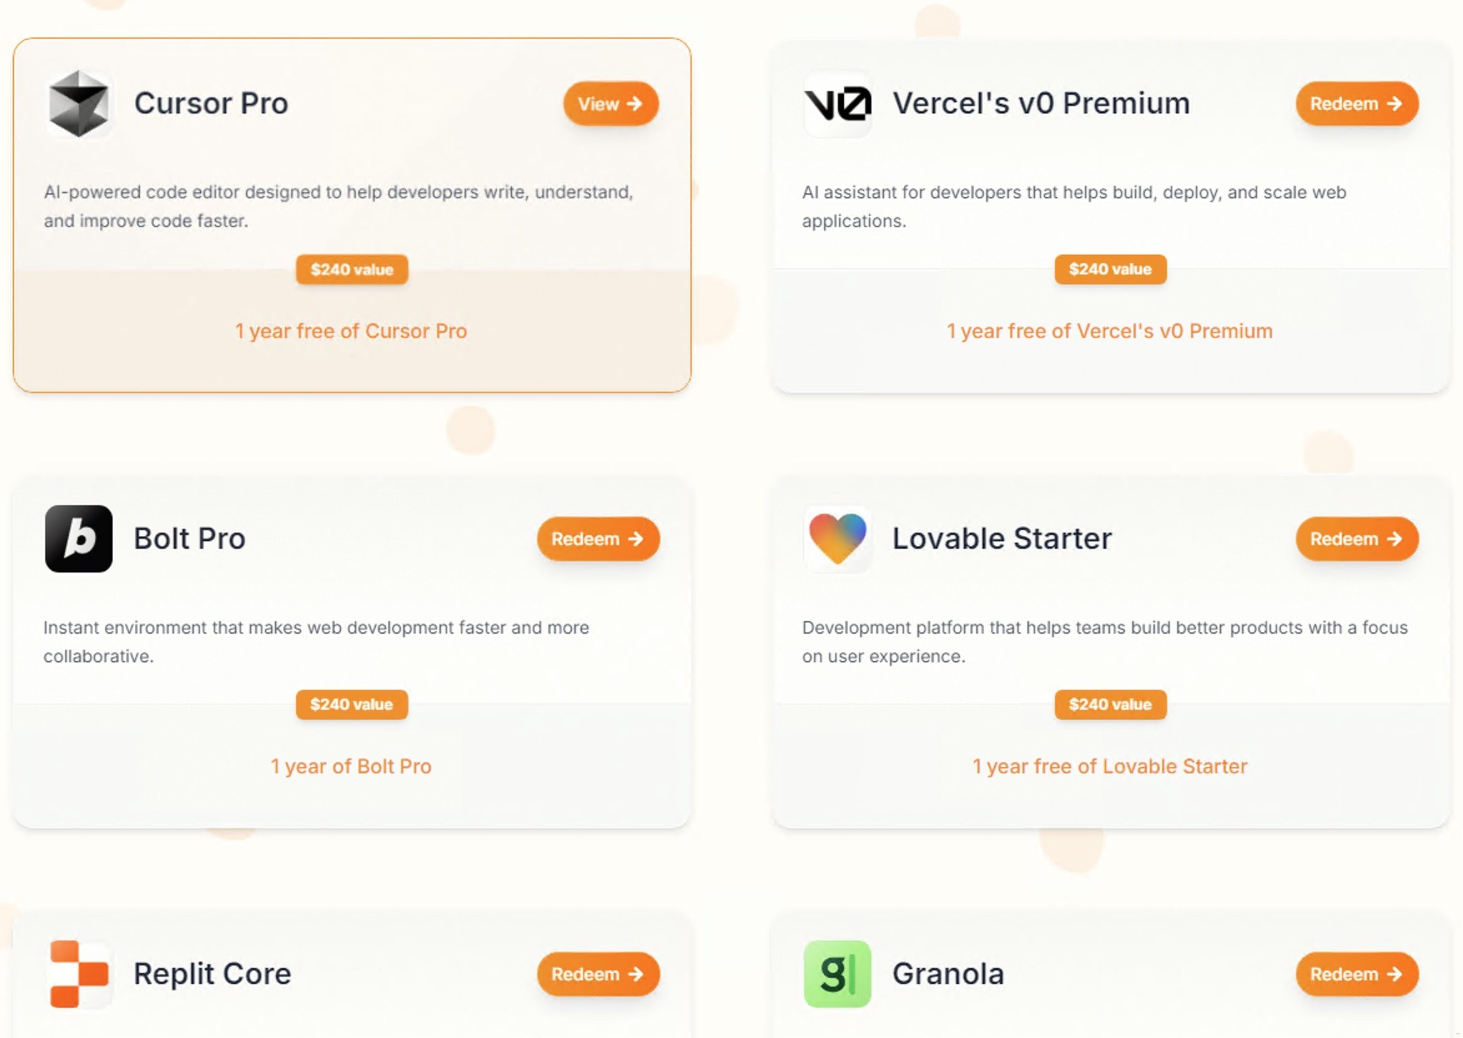Redeem the Bolt Pro perk
The height and width of the screenshot is (1038, 1463).
(x=598, y=539)
